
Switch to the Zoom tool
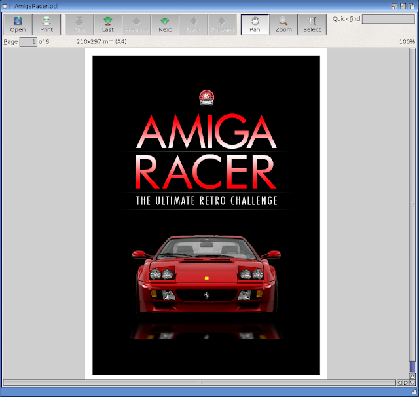[x=283, y=25]
